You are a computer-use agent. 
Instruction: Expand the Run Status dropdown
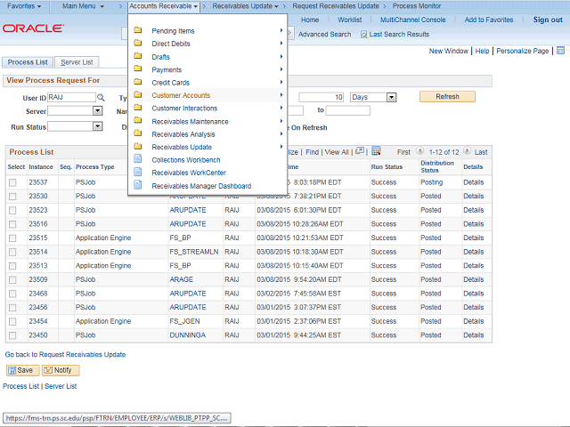coord(97,126)
